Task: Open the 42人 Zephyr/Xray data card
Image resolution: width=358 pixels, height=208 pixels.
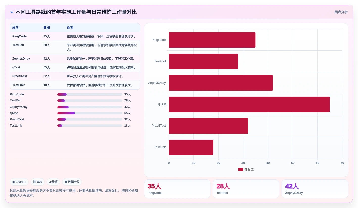Action: [x=315, y=189]
